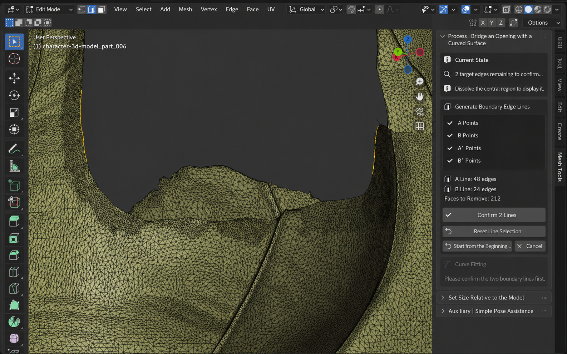The image size is (567, 354).
Task: Activate the 3D Cursor tool
Action: [14, 59]
